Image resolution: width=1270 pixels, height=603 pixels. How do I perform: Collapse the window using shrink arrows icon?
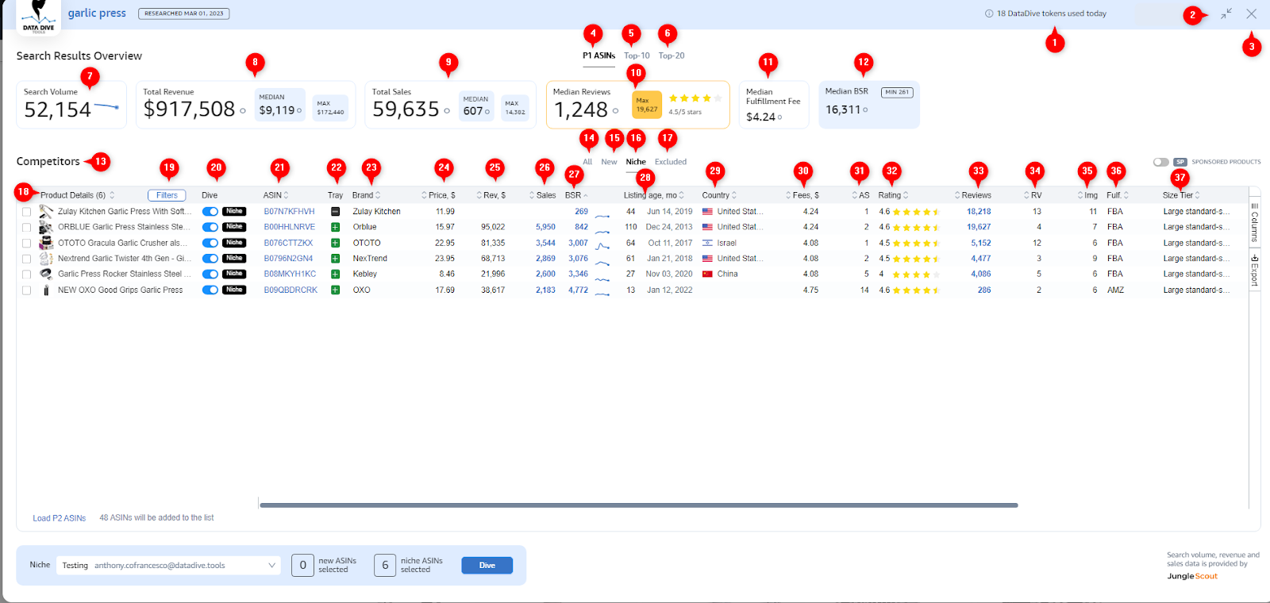(1226, 13)
